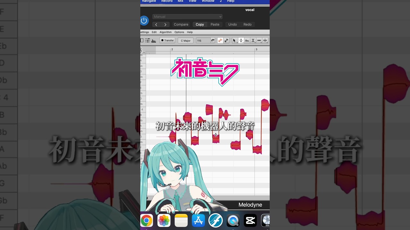The image size is (410, 230).
Task: Click bar 3 marker in ruler
Action: pos(256,49)
